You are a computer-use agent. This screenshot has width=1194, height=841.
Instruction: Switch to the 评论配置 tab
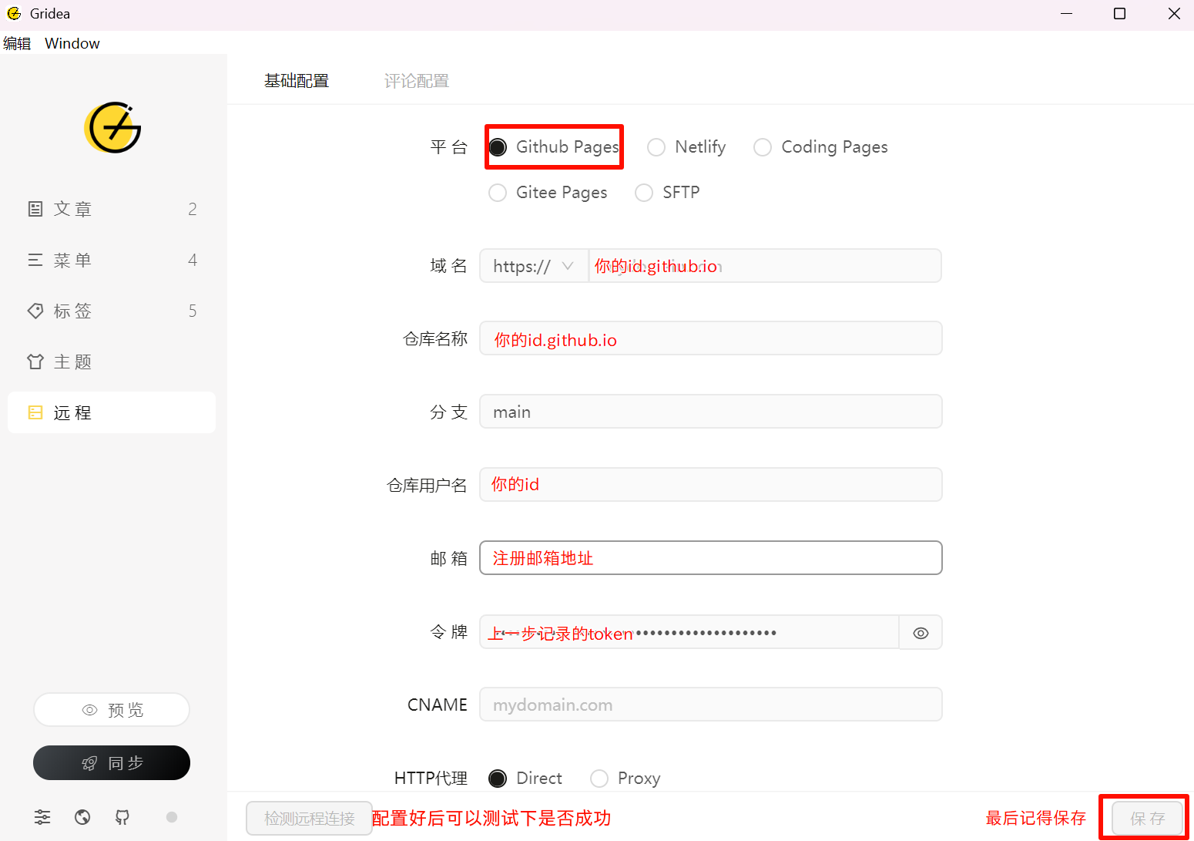(417, 81)
